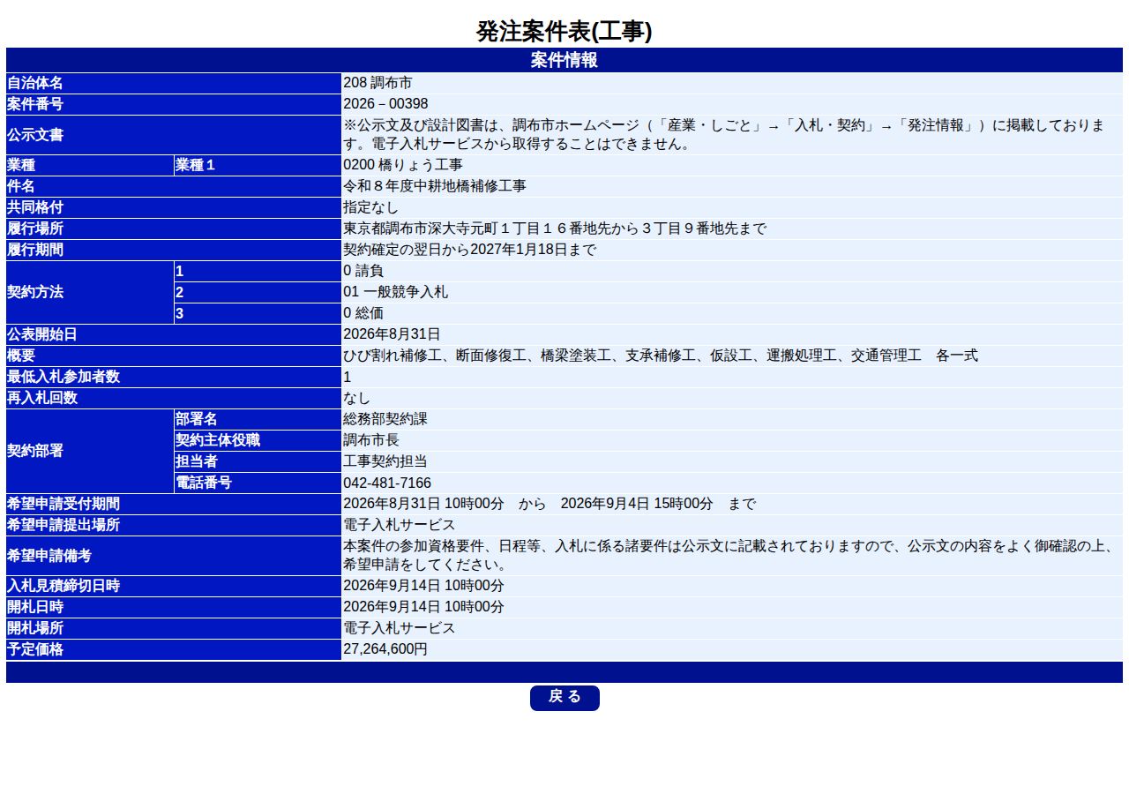Click the 案件番号 row label

click(x=174, y=104)
